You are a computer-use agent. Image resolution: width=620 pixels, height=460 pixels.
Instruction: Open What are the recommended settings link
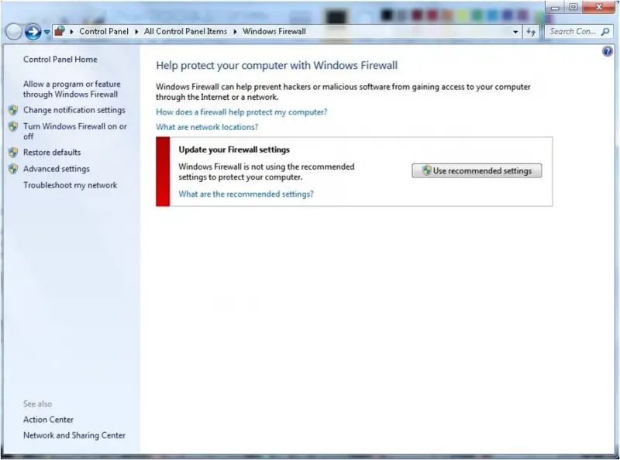[x=246, y=194]
